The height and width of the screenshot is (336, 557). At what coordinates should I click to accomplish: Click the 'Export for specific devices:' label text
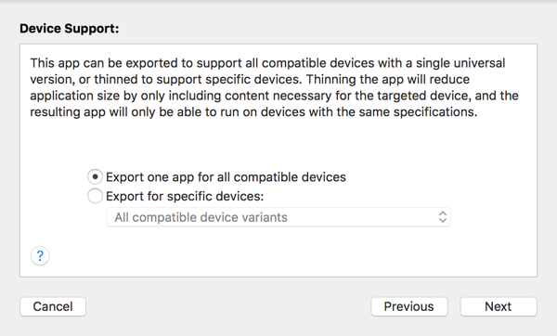tap(185, 196)
